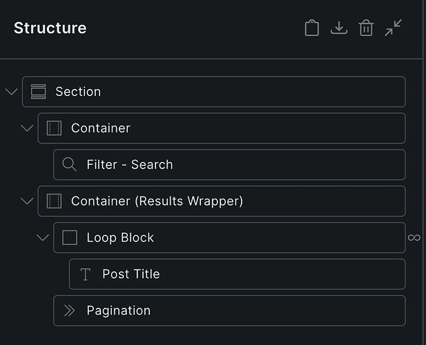Select the Container (Results Wrapper) item

(222, 201)
